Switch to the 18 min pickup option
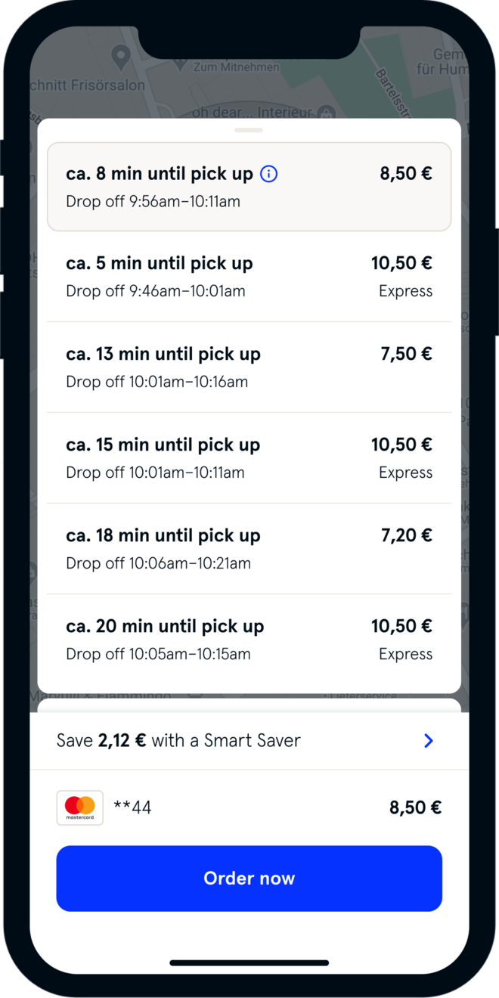This screenshot has height=998, width=499. tap(249, 547)
